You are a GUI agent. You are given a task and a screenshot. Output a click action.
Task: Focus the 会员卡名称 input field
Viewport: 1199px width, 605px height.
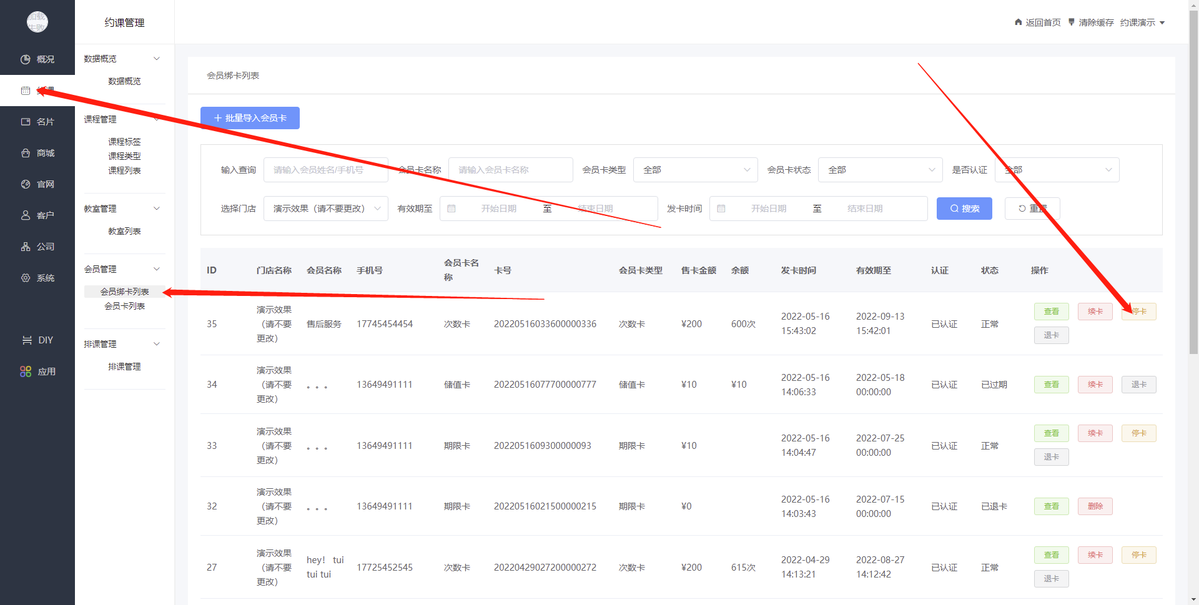(511, 170)
